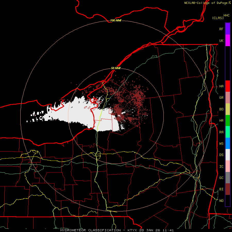The width and height of the screenshot is (232, 232).
Task: Click the IC pink legend swatch
Action: [x=228, y=166]
